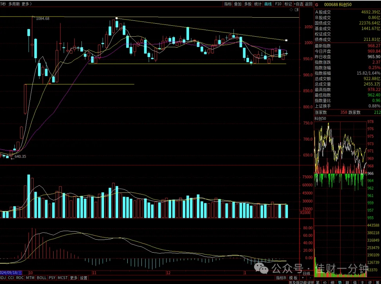Open the 指标 indicator menu
This screenshot has height=284, width=381.
(228, 4)
